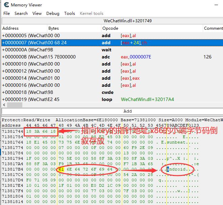Screen dimensions: 223x205
Task: Click the Protect:Read/Write header text
Action: click(x=26, y=120)
